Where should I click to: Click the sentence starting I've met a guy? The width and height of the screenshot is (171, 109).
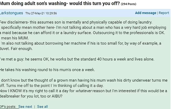[76, 59]
